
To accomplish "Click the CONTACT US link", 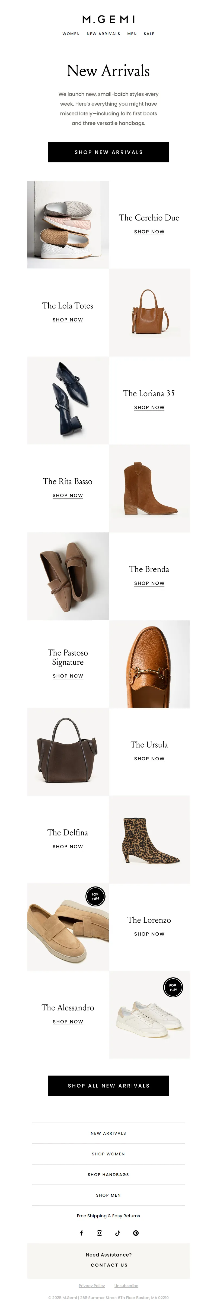I will point(109,1265).
